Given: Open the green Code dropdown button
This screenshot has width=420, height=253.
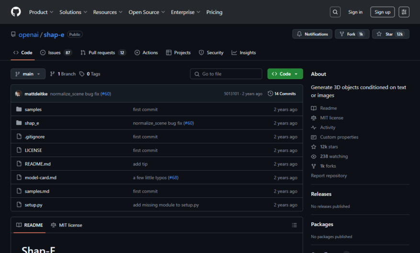Looking at the screenshot, I should [x=285, y=74].
